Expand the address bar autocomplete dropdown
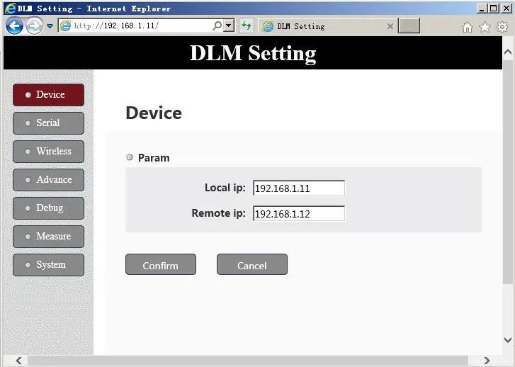 tap(228, 26)
